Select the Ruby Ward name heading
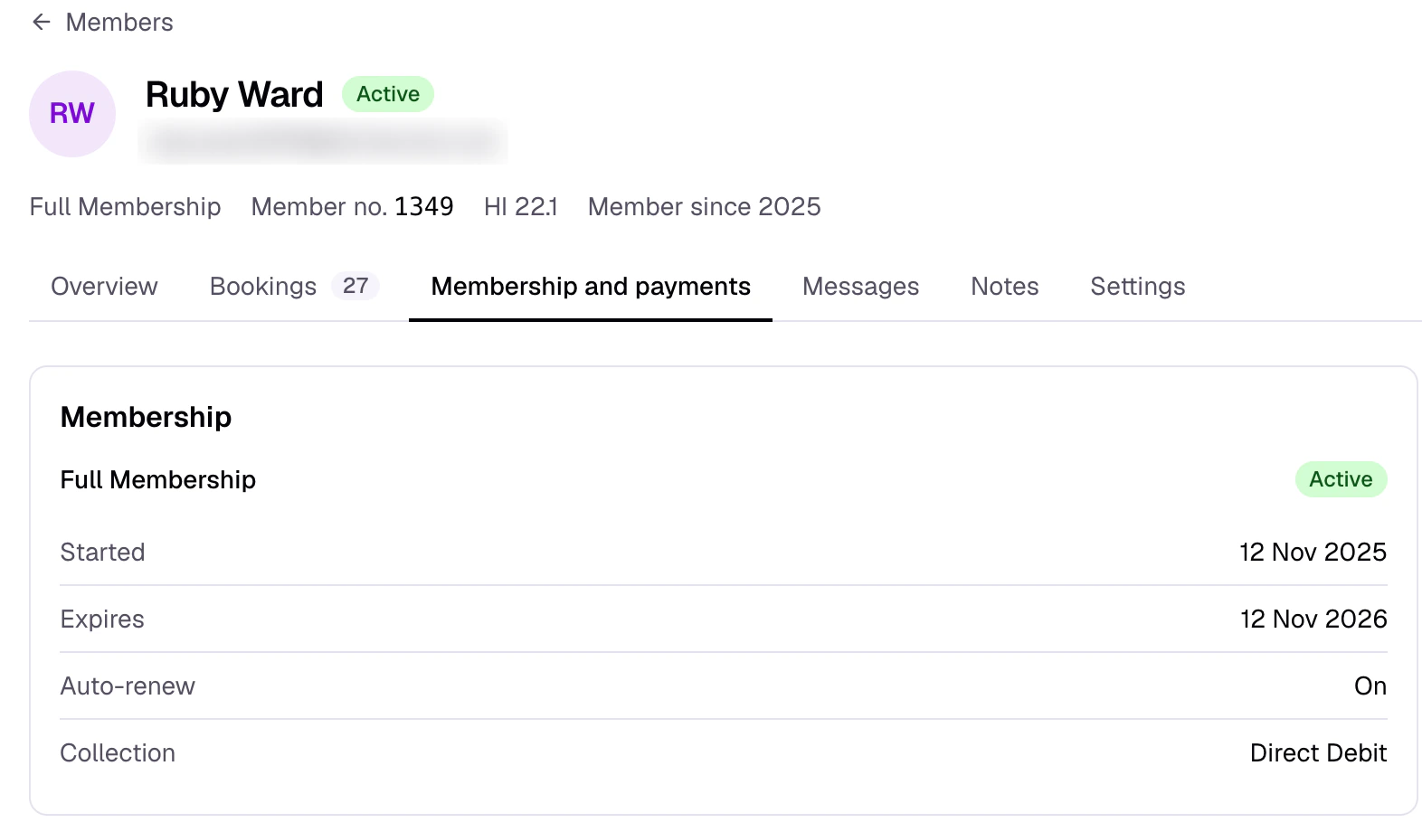Viewport: 1422px width, 832px height. pyautogui.click(x=234, y=94)
